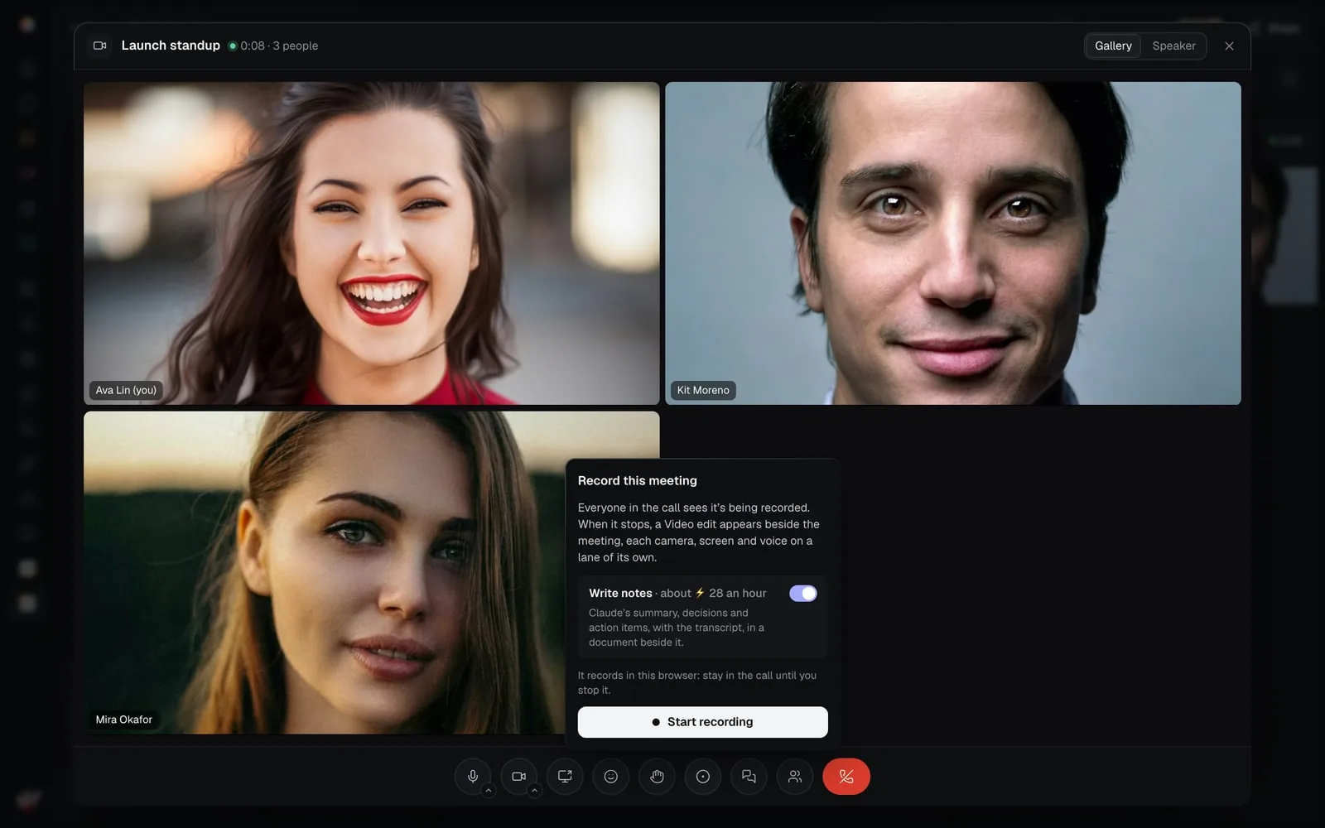Raise your hand in the call
The image size is (1325, 828).
tap(657, 777)
